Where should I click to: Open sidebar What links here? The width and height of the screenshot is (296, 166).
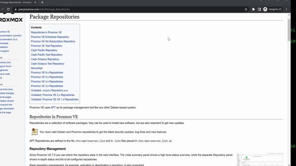(6, 89)
